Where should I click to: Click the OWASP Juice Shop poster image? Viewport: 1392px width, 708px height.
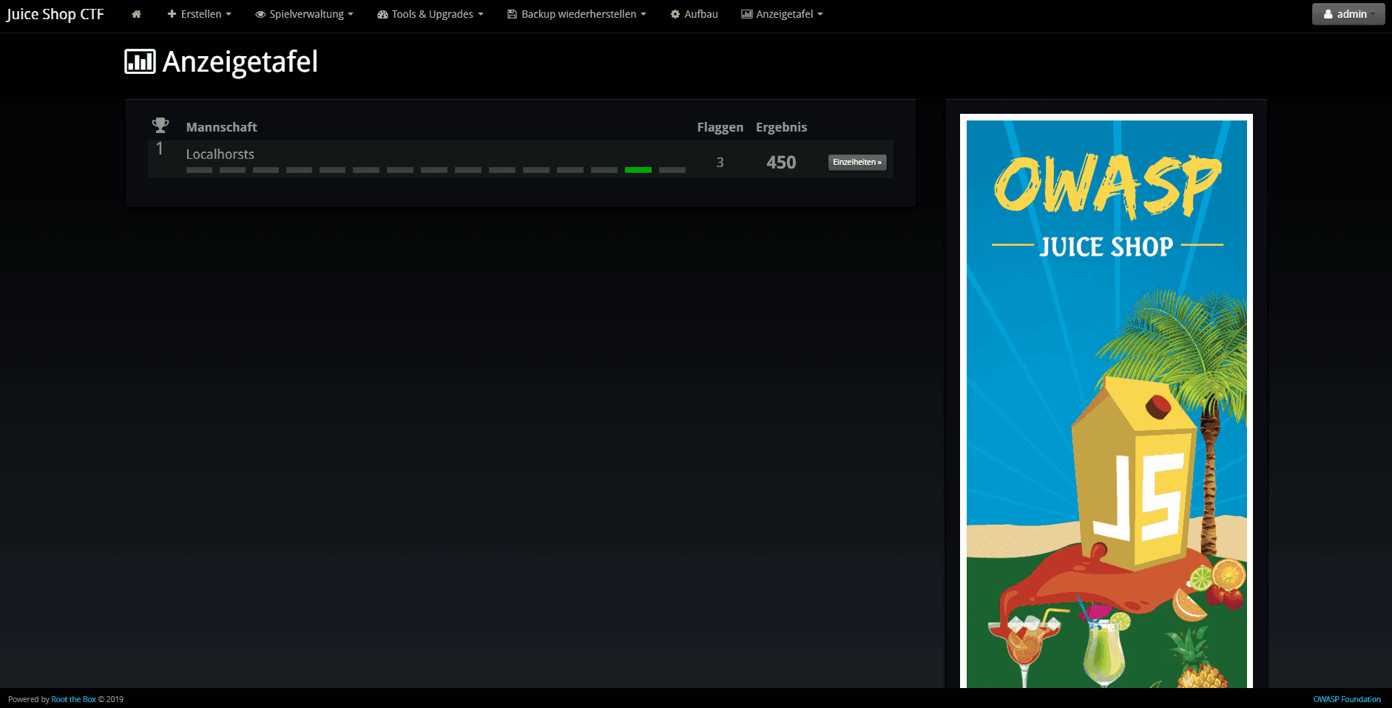(x=1106, y=401)
